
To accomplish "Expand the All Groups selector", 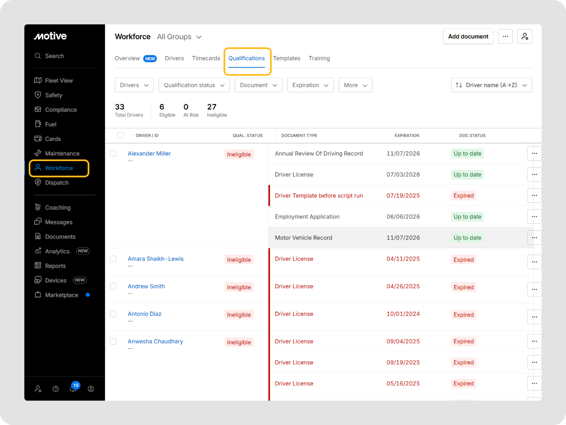I will pyautogui.click(x=179, y=37).
